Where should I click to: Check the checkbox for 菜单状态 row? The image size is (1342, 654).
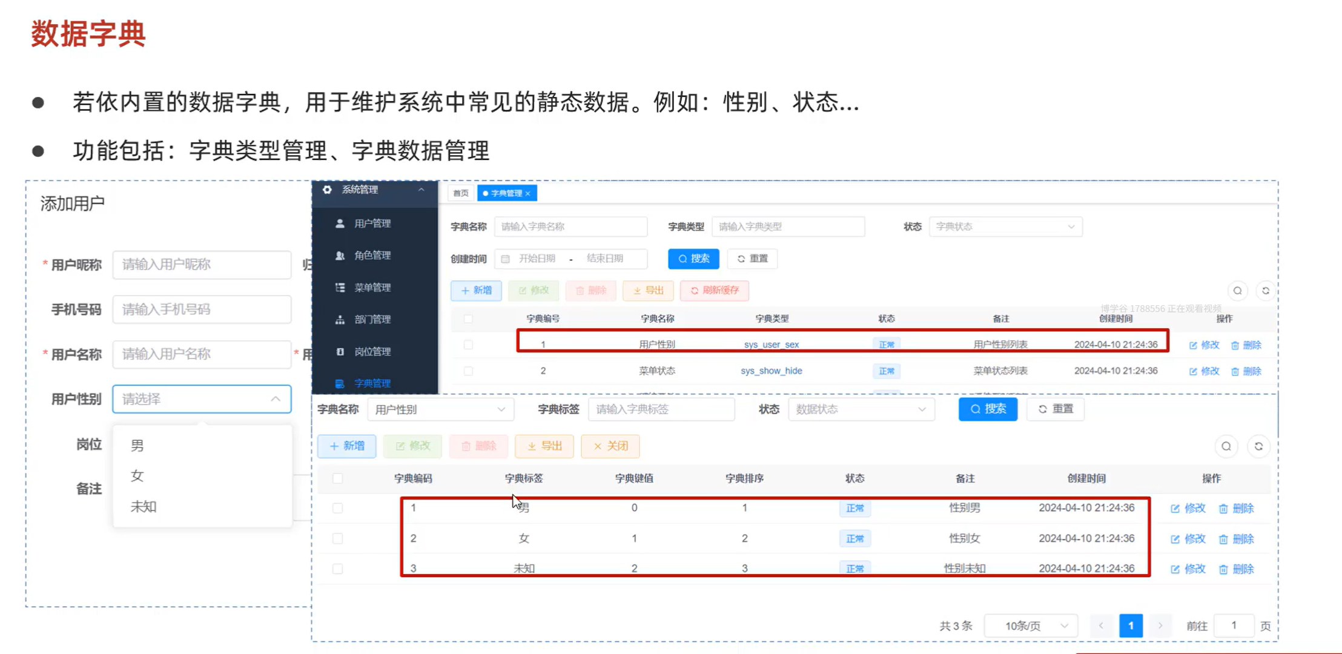[x=468, y=371]
